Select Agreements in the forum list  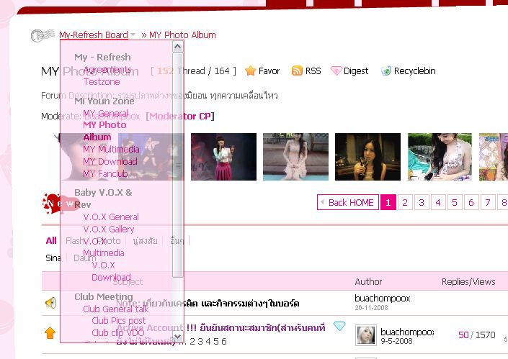click(x=107, y=70)
